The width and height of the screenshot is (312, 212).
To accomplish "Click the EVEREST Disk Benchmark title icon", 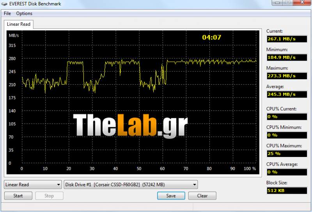I will (4, 4).
